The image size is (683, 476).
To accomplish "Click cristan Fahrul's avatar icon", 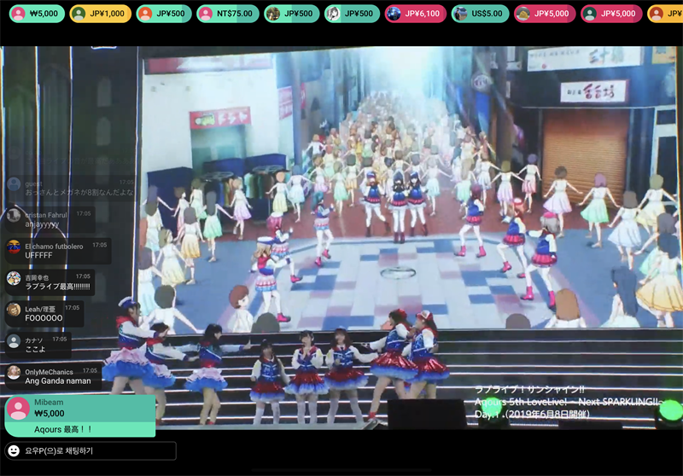I will pos(14,216).
